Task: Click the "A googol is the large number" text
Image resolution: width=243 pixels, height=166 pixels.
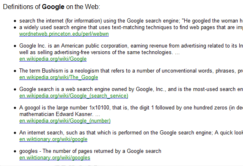Action: point(131,107)
